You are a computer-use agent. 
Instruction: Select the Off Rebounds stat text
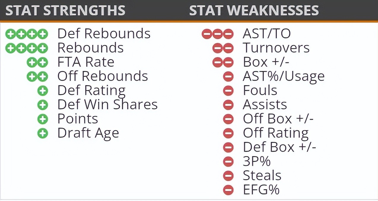pyautogui.click(x=103, y=77)
